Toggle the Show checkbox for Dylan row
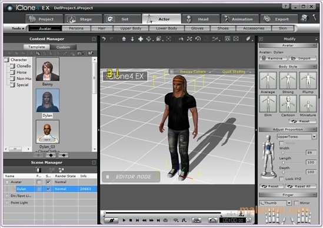Image resolution: width=323 pixels, height=228 pixels. 48,189
